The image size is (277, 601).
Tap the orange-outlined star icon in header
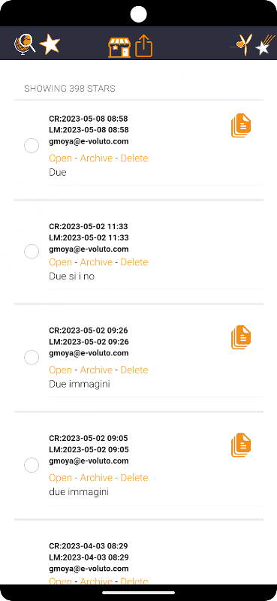(50, 44)
